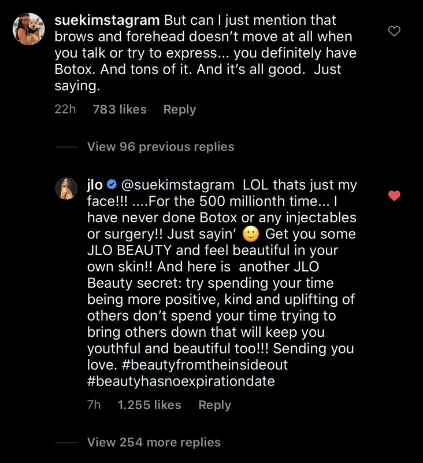
Task: Click the blue verified badge beside jlo
Action: 112,185
